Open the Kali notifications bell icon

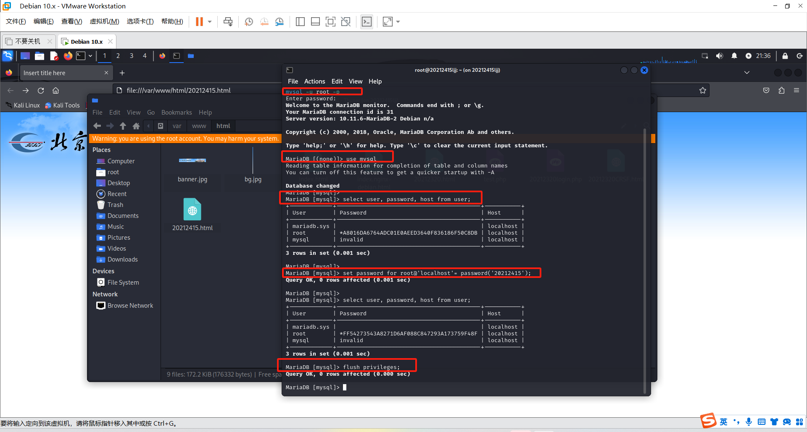coord(734,56)
